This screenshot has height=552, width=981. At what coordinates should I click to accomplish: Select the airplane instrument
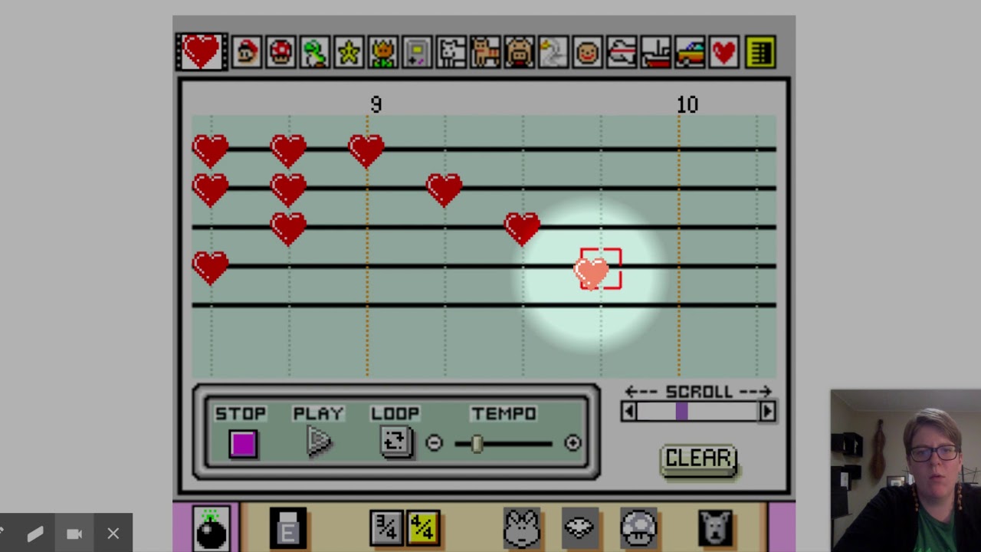[x=622, y=53]
